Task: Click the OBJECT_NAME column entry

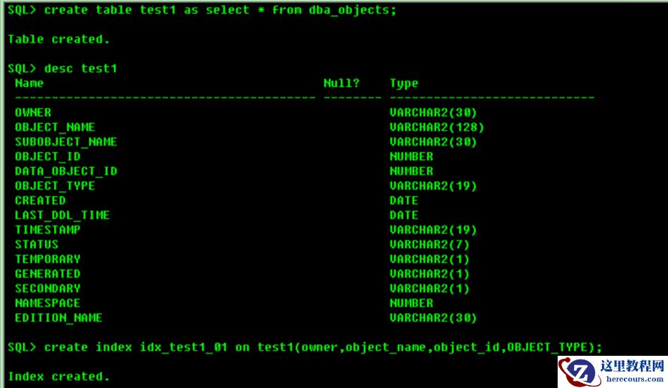Action: pos(55,127)
